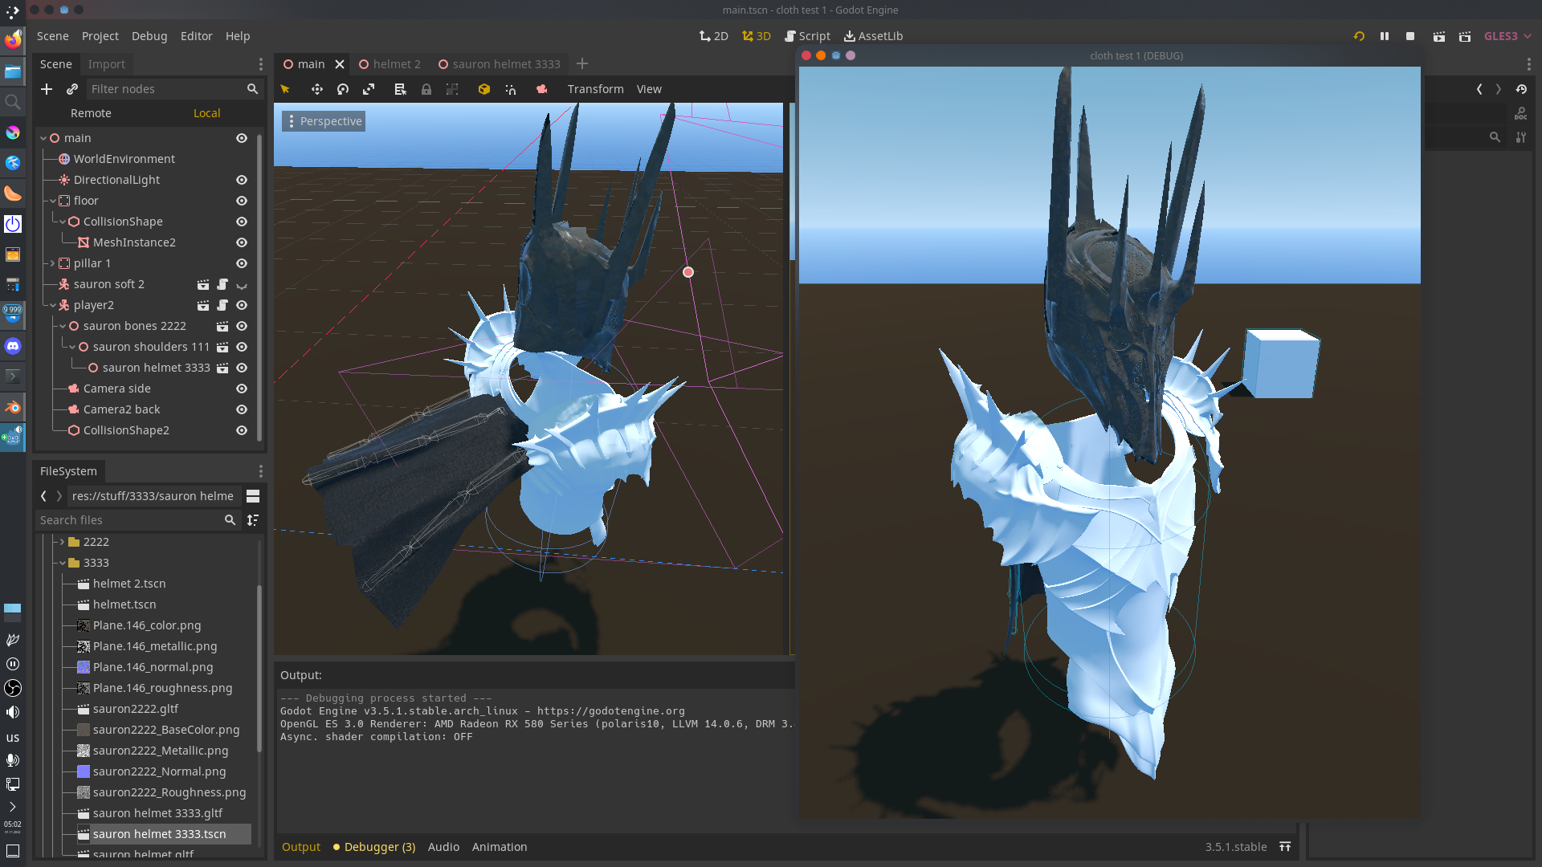Screen dimensions: 1542x867
Task: Click the Search files input field
Action: [138, 520]
